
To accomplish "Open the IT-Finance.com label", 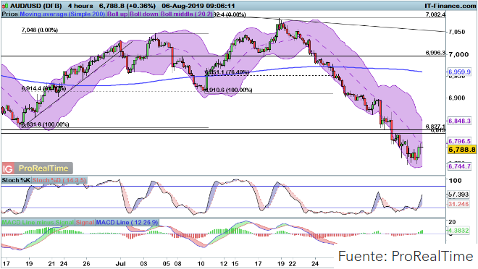I will coord(450,6).
